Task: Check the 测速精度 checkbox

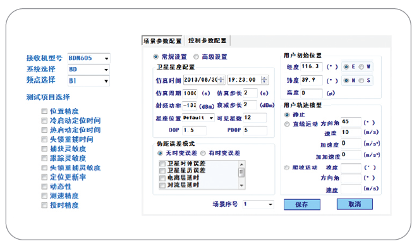Action: click(x=44, y=196)
